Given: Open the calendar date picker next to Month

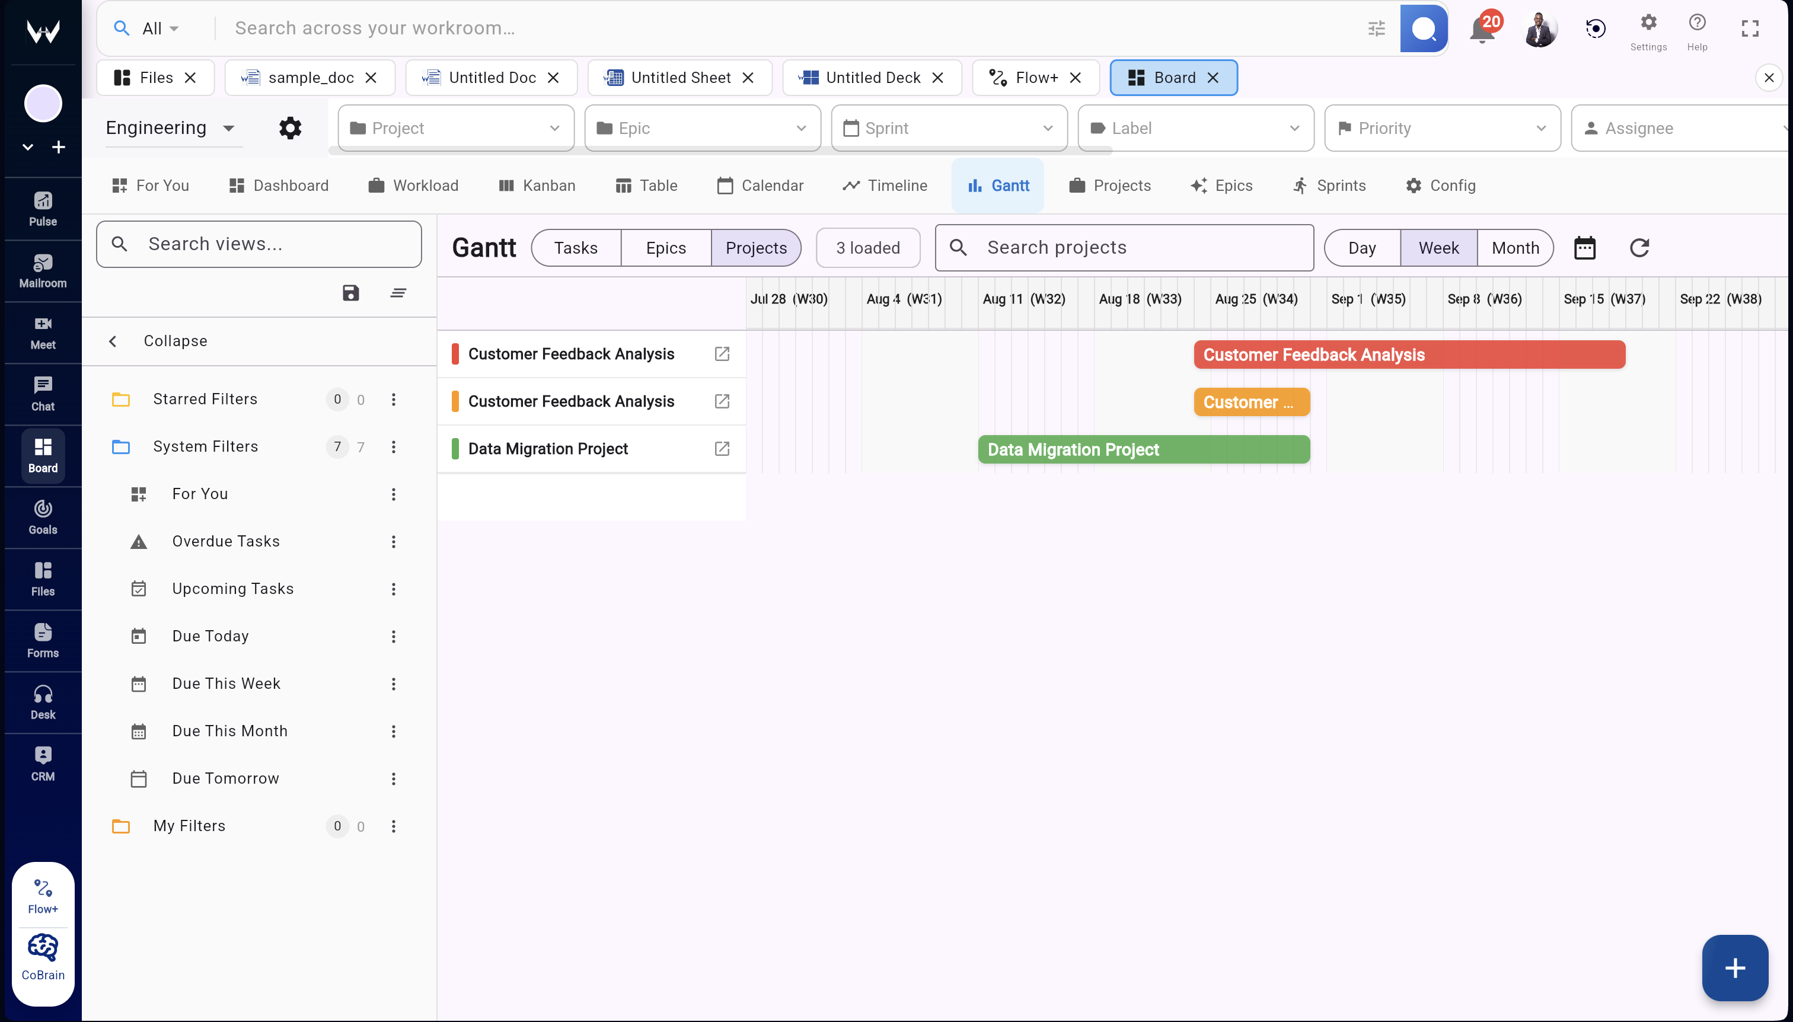Looking at the screenshot, I should click(1585, 247).
